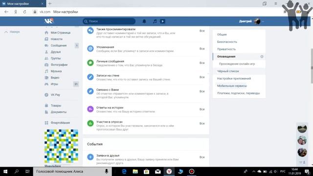
Task: Open the Windows Start menu
Action: point(5,172)
